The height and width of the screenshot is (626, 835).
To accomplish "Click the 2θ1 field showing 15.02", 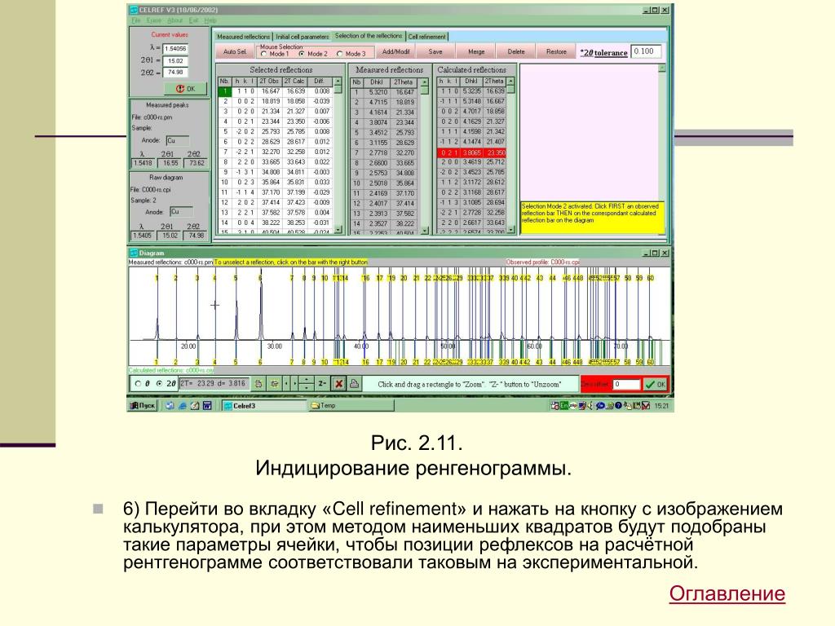I will (175, 60).
